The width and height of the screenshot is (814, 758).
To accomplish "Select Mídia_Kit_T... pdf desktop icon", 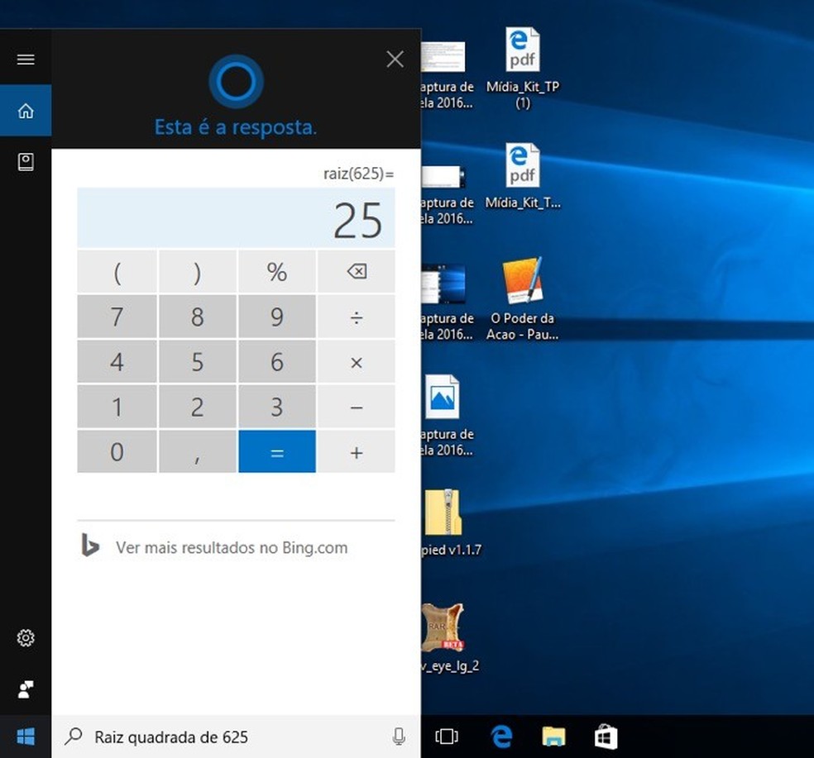I will point(523,176).
